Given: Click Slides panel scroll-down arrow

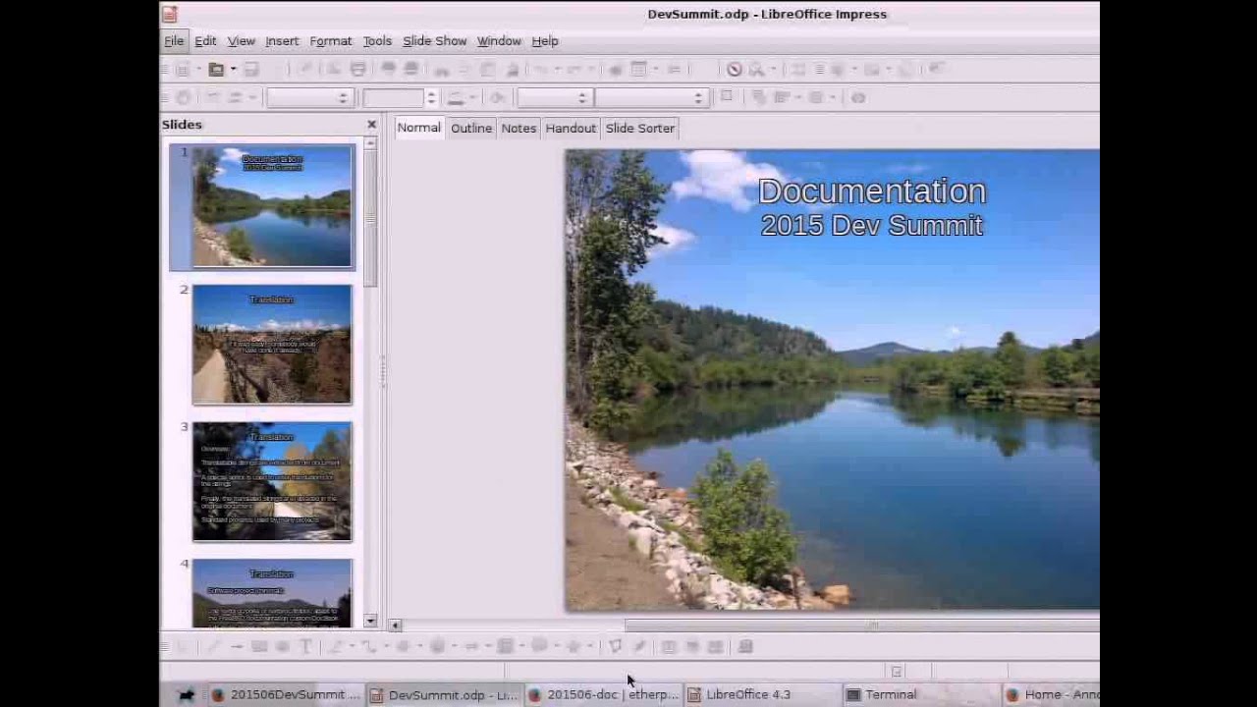Looking at the screenshot, I should pyautogui.click(x=370, y=621).
